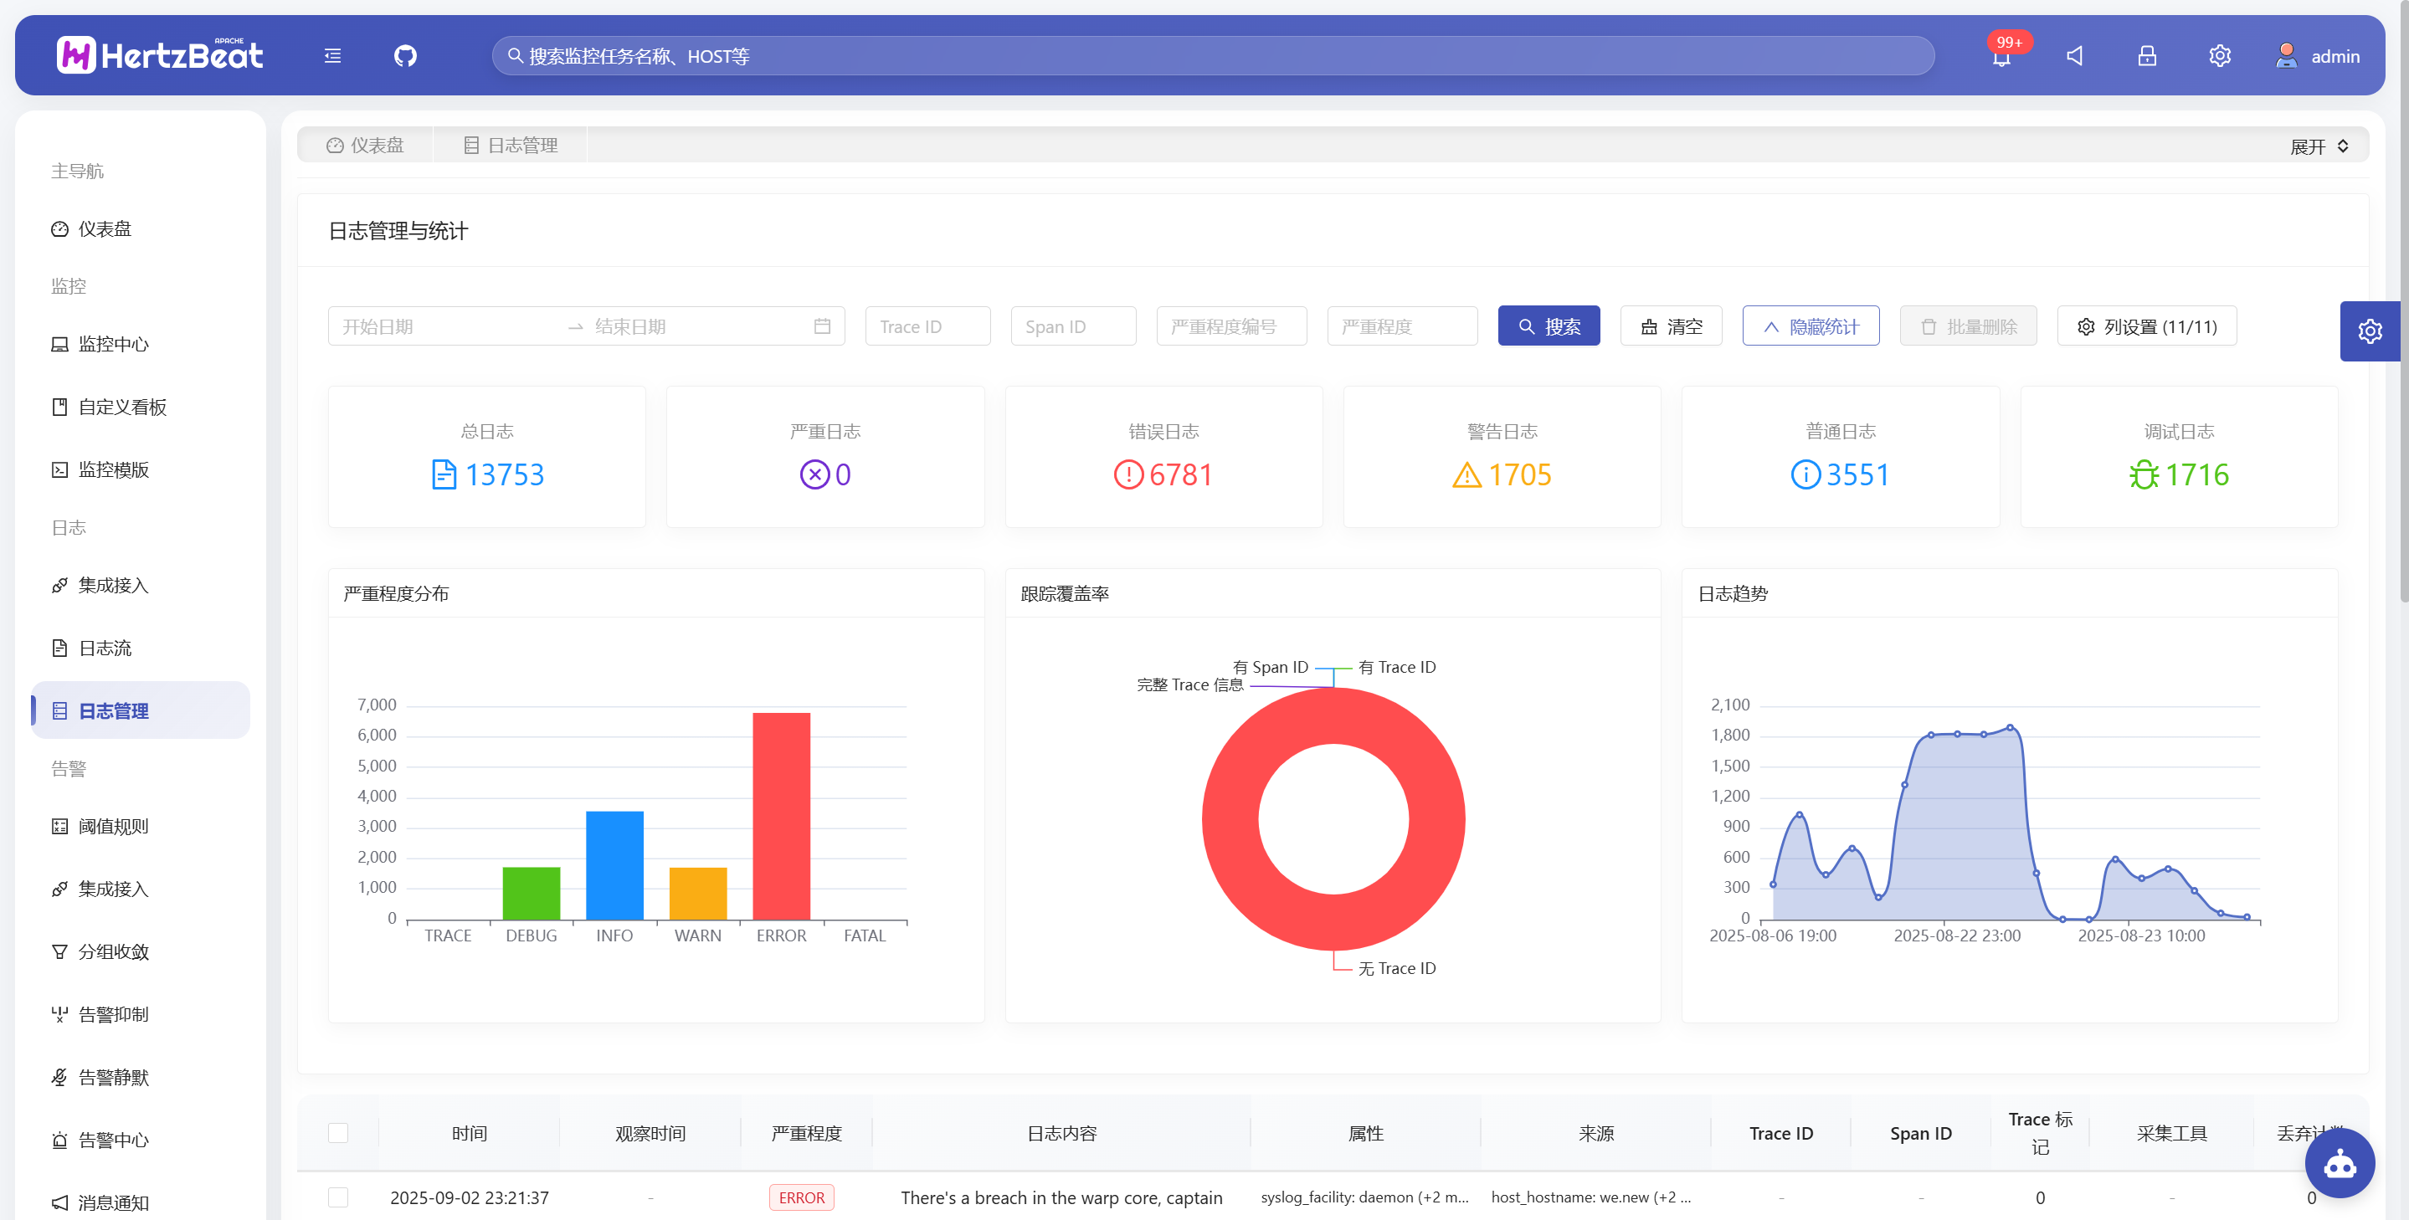Switch to the 仪表盘 tab
The height and width of the screenshot is (1220, 2409).
366,145
